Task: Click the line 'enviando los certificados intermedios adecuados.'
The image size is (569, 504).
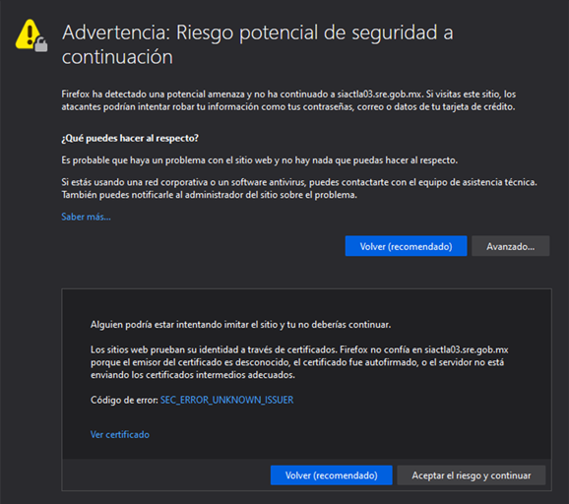Action: coord(193,375)
